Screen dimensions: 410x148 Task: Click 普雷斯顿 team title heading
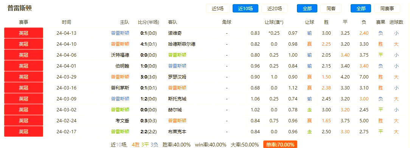(20, 8)
